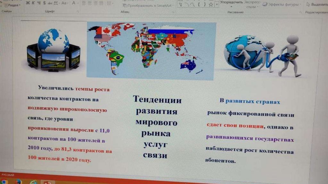
Task: Toggle bold formatting (Ж)
Action: click(x=28, y=3)
